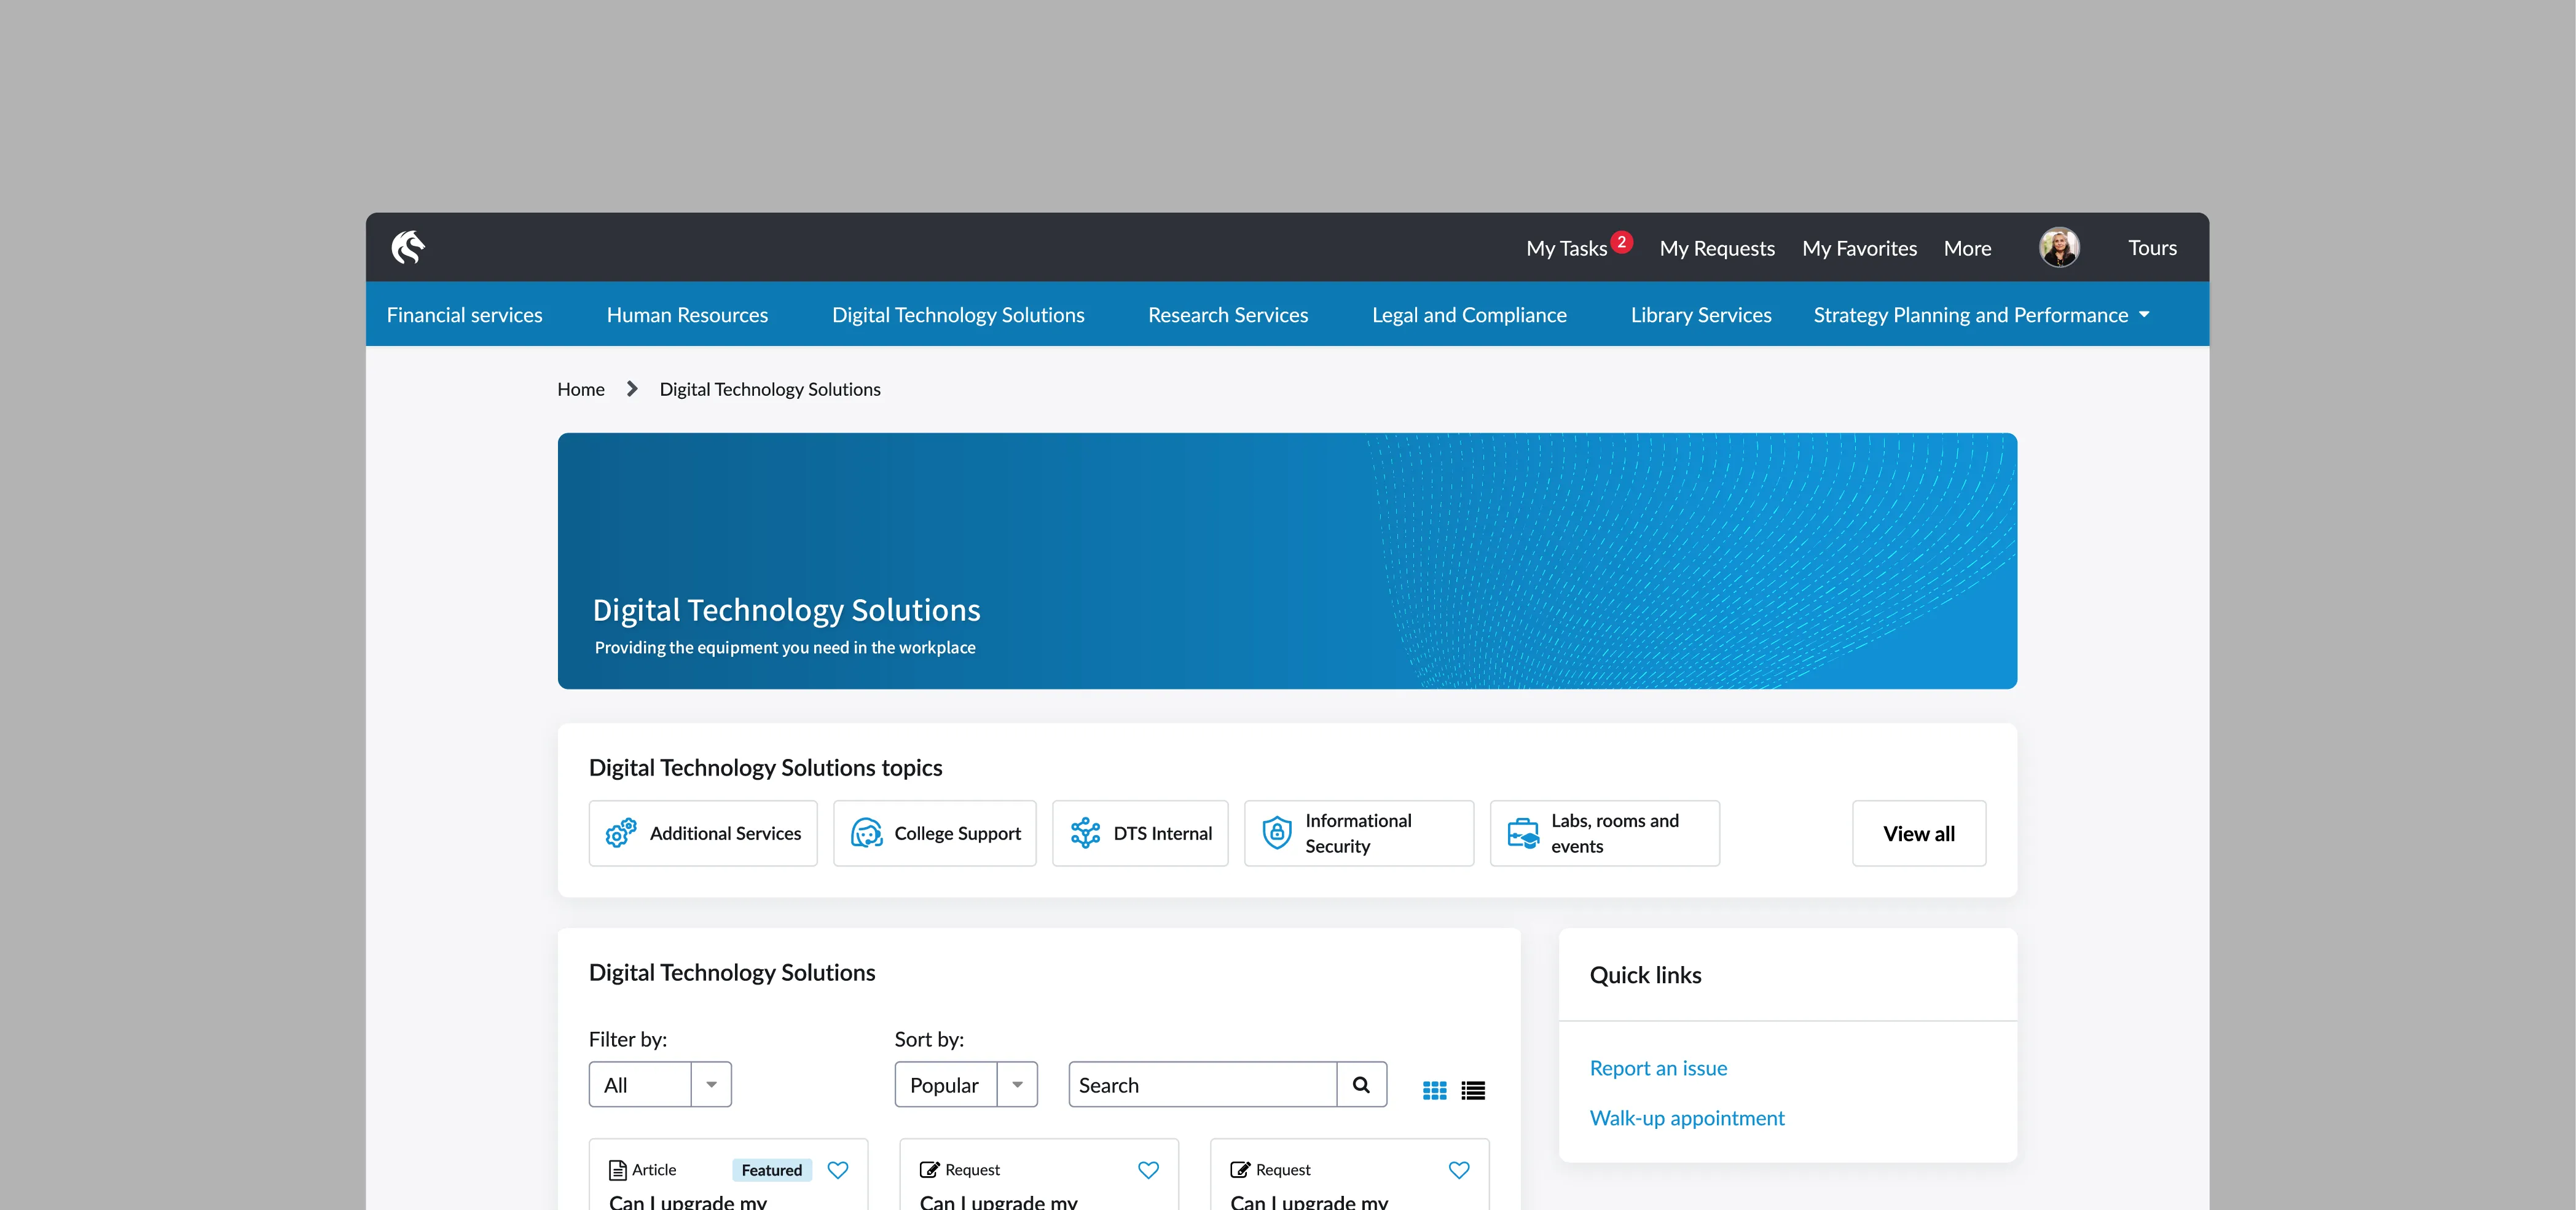Click the Request edit icon on the second card
The image size is (2576, 1210).
point(929,1170)
